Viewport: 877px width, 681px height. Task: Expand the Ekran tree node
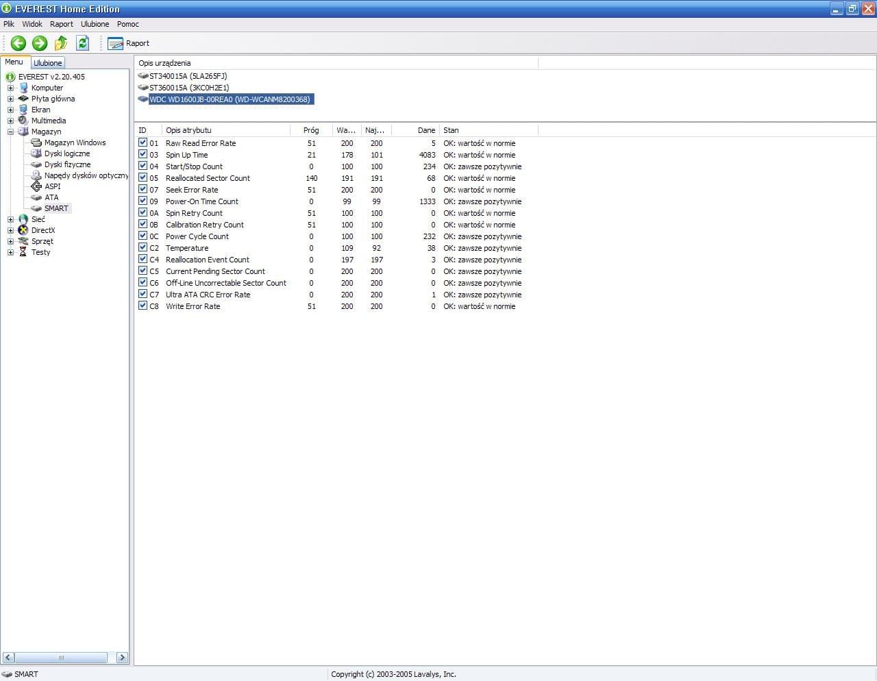[x=10, y=110]
